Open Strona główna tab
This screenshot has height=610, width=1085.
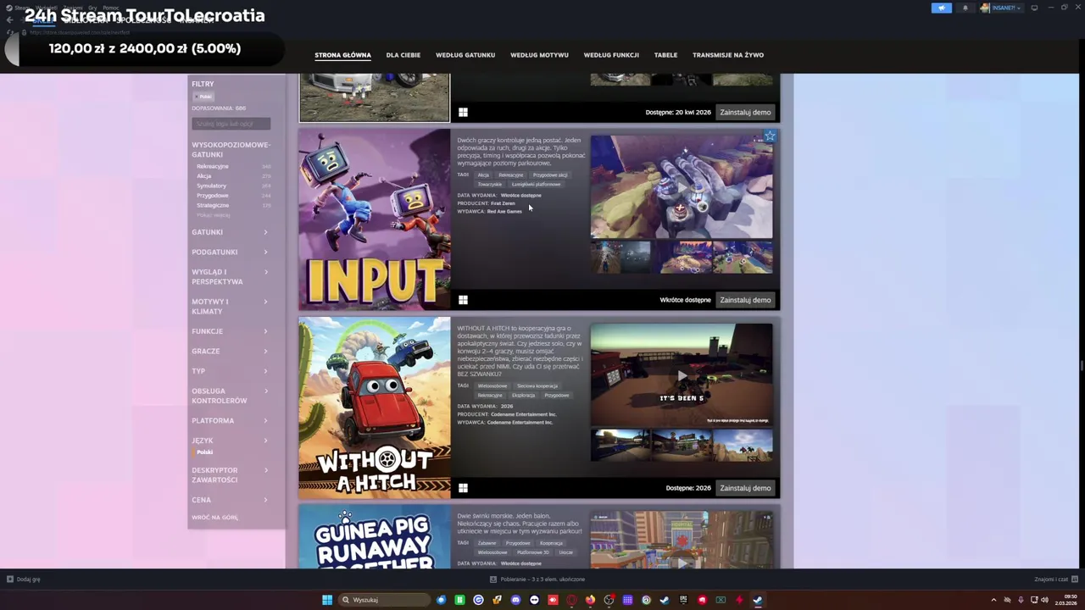pos(342,55)
